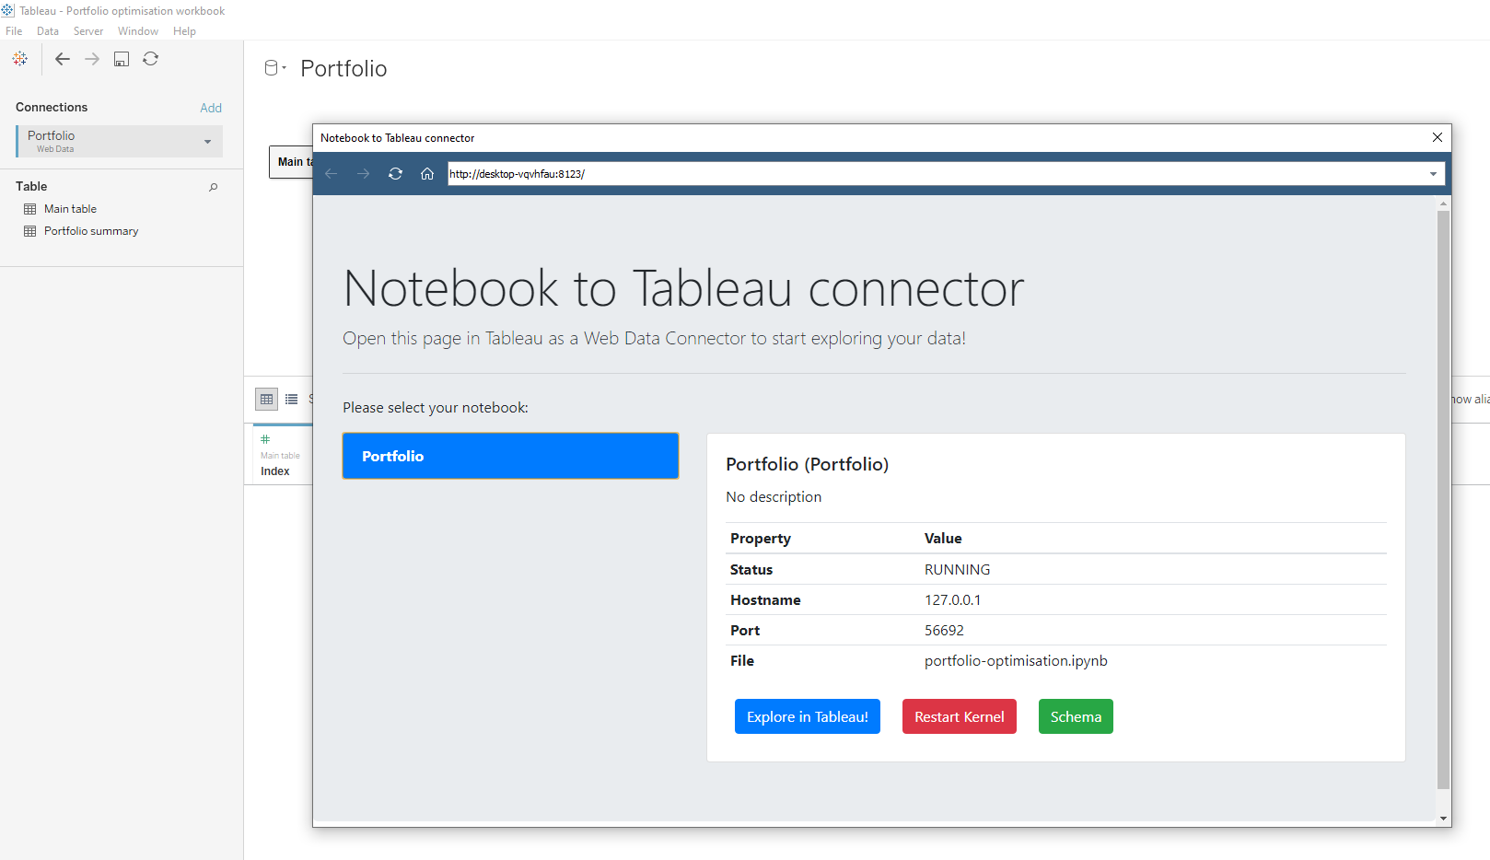Click the No description text

coord(774,497)
